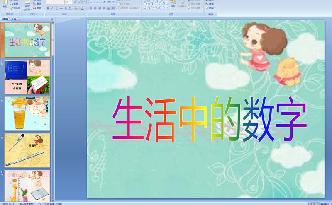Image resolution: width=332 pixels, height=205 pixels.
Task: Open Paragraph (段落) group dialog launcher
Action: coord(140,14)
